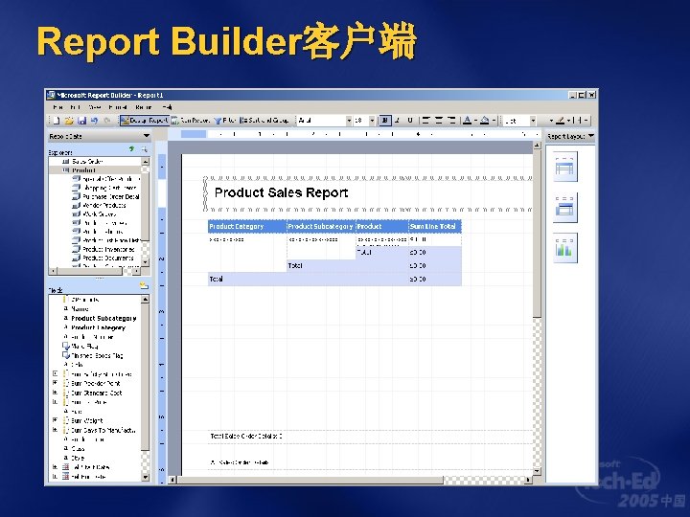Screen dimensions: 690x517
Task: Click the fill color bucket icon
Action: tap(485, 120)
